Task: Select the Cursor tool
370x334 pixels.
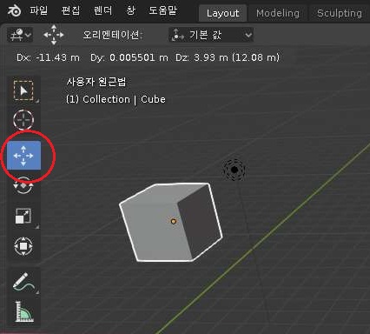Action: 23,119
